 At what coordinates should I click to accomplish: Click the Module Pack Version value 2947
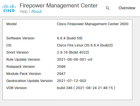pyautogui.click(x=61, y=74)
